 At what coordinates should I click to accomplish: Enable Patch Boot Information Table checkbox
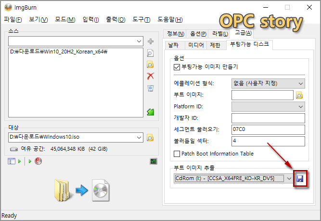click(x=177, y=154)
